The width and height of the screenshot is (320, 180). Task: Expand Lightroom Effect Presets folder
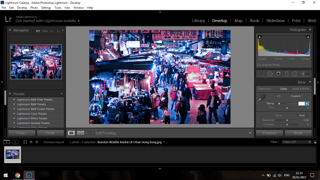(14, 118)
